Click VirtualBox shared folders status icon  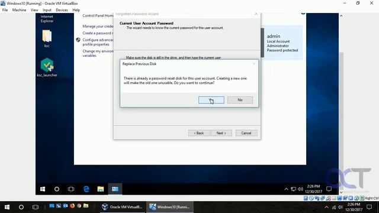click(334, 198)
